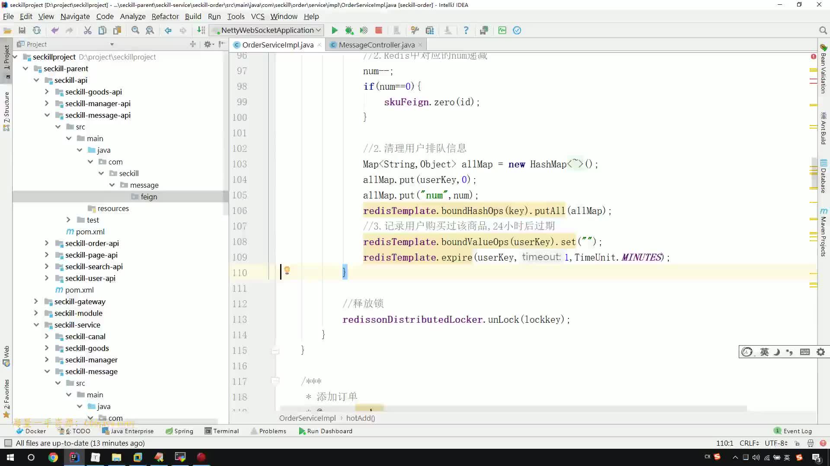This screenshot has height=466, width=830.
Task: Click the Collapse All icon in Project panel
Action: 193,44
